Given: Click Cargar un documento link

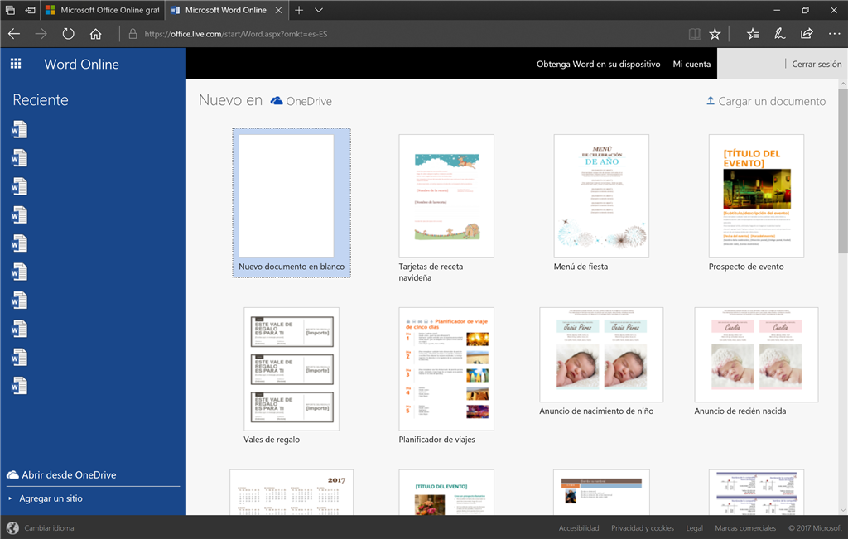Looking at the screenshot, I should (772, 101).
